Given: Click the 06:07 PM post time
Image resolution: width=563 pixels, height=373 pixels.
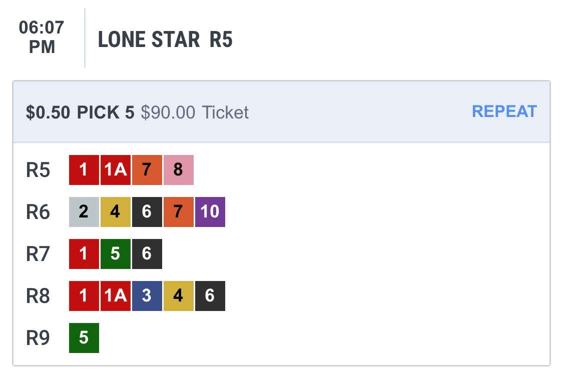Looking at the screenshot, I should 42,37.
